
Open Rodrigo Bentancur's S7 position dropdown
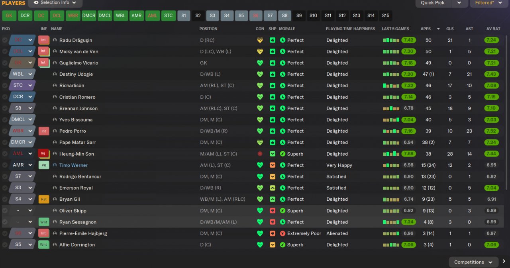tap(22, 176)
